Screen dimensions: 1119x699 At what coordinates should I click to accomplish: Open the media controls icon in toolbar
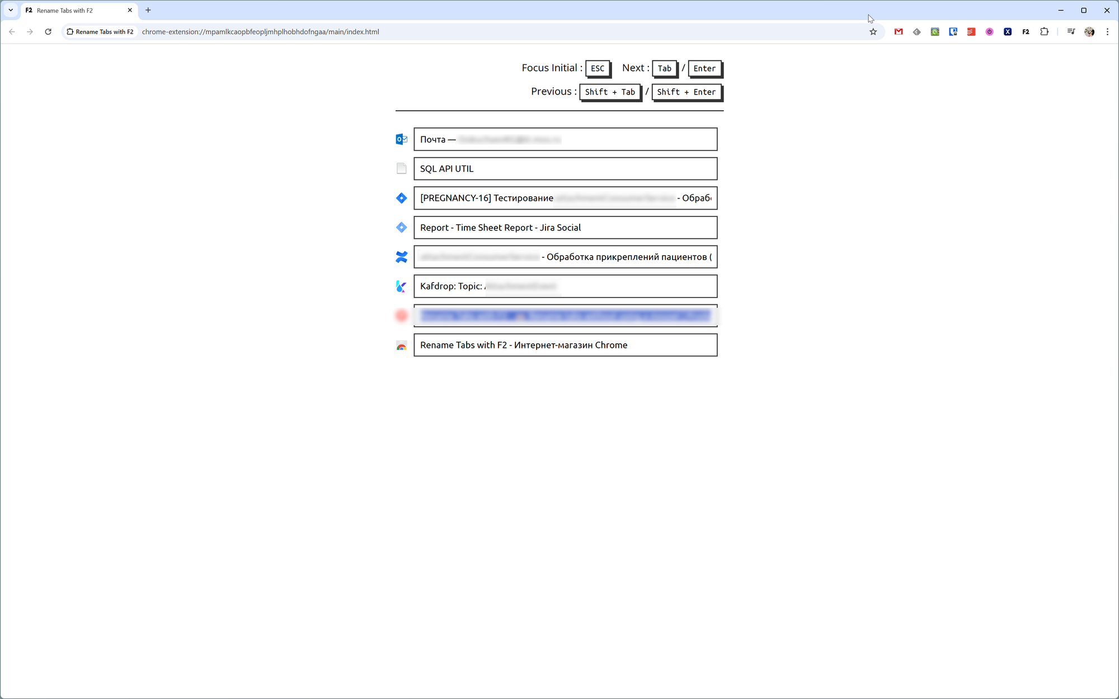coord(1071,32)
